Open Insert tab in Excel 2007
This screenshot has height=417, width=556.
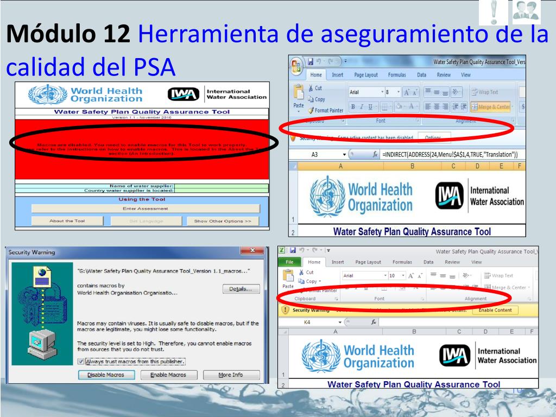click(337, 75)
